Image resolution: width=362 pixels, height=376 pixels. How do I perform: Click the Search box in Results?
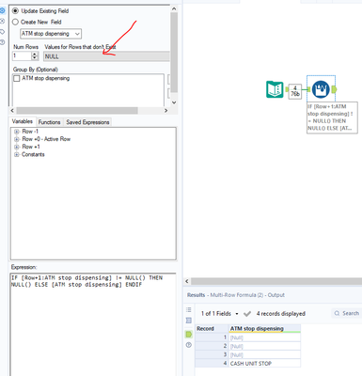point(347,313)
